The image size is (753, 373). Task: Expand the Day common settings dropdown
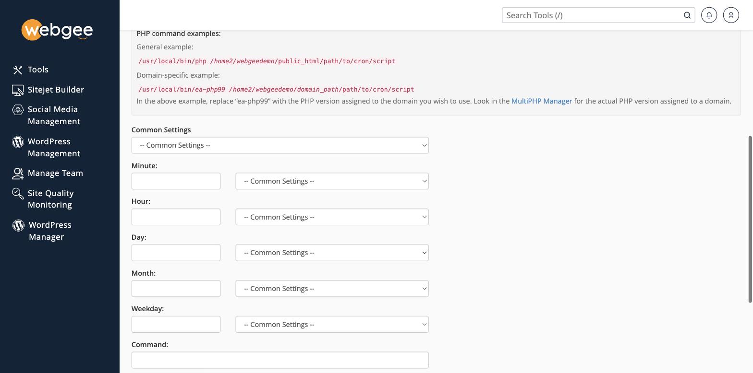332,253
